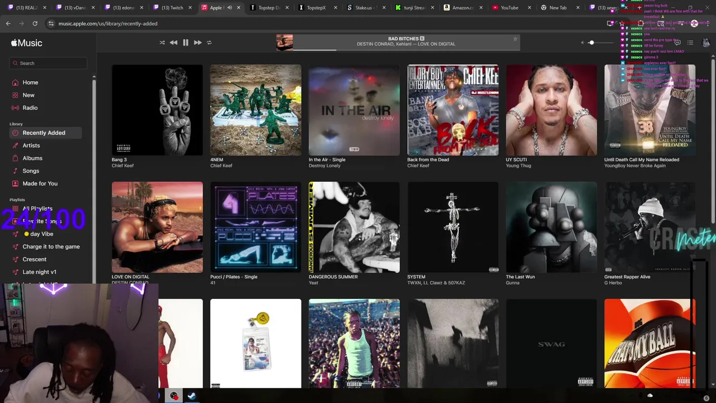Open Charge it to the game playlist
Viewport: 716px width, 403px height.
pyautogui.click(x=45, y=247)
